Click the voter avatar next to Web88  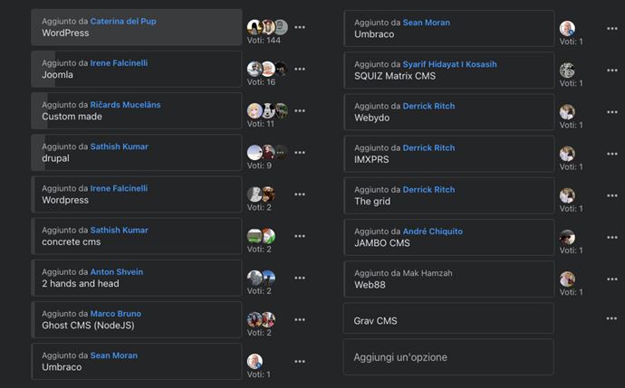tap(567, 279)
